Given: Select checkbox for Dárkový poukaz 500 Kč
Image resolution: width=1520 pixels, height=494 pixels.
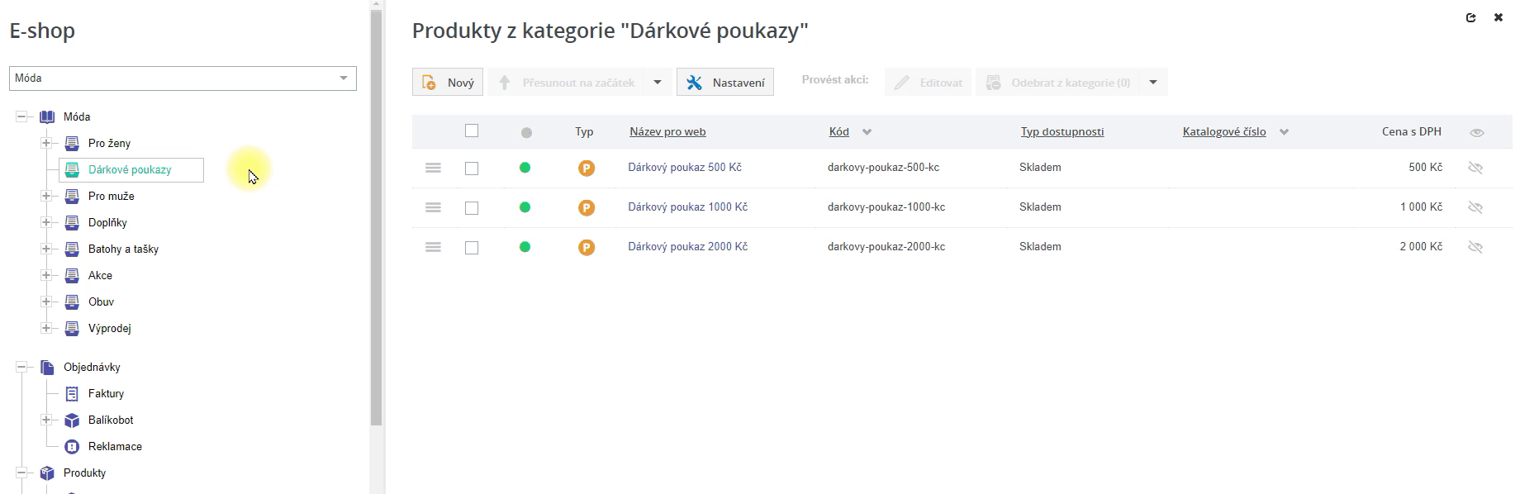Looking at the screenshot, I should point(472,169).
